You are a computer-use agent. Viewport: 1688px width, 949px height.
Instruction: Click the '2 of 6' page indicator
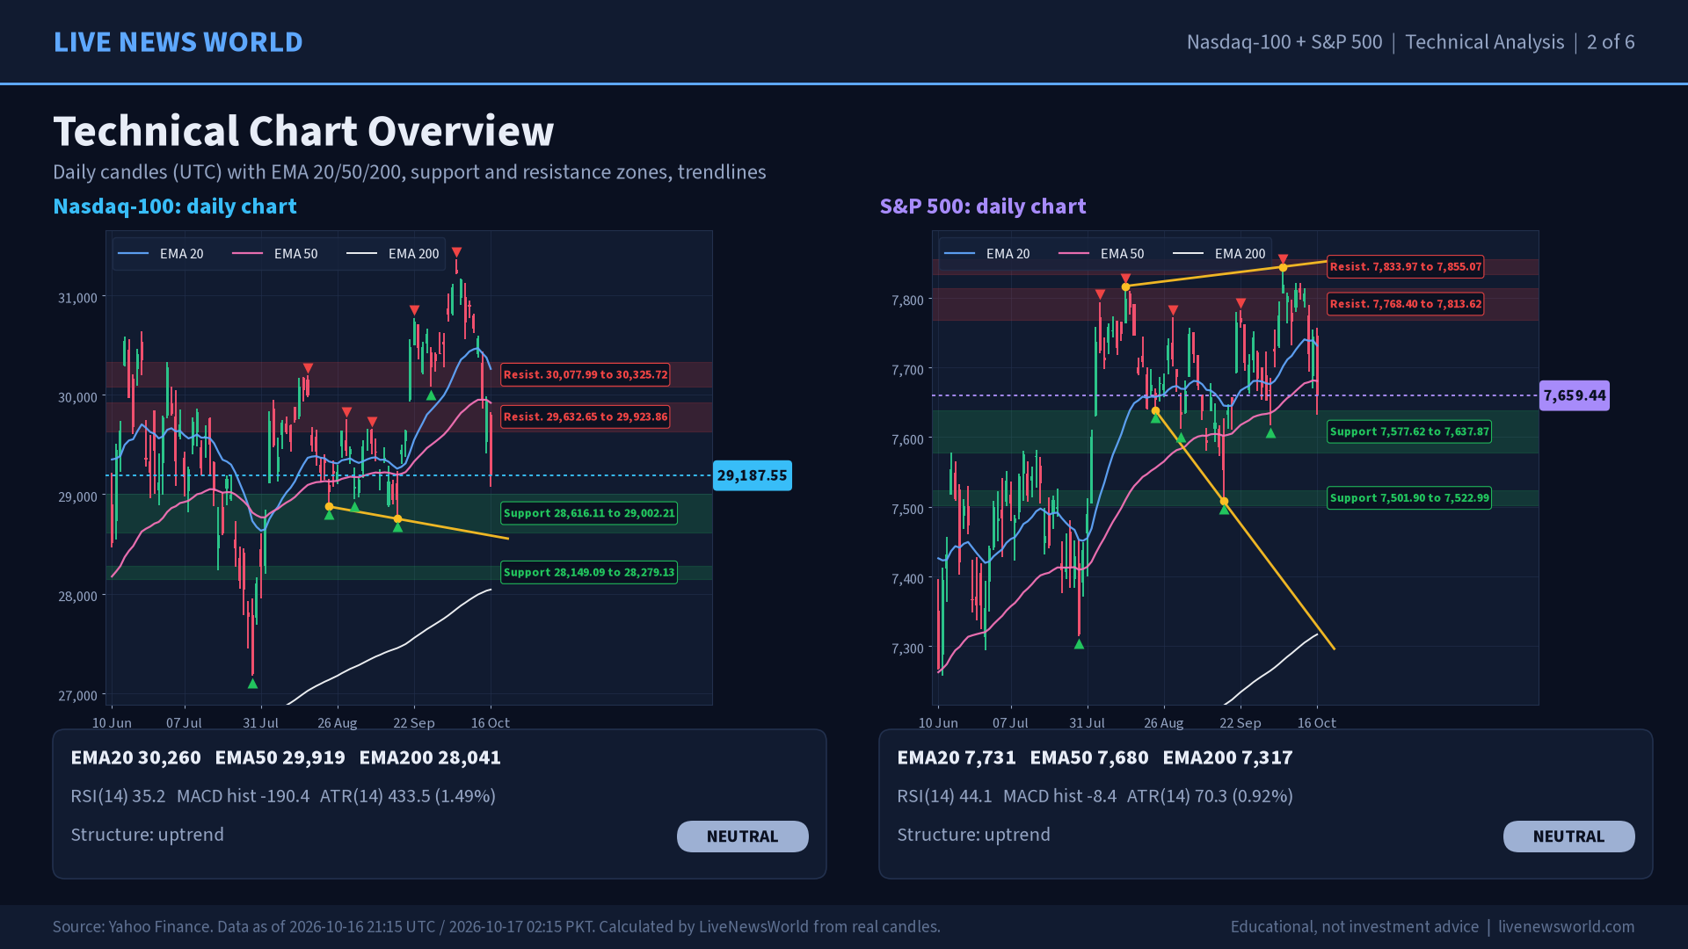(1611, 42)
